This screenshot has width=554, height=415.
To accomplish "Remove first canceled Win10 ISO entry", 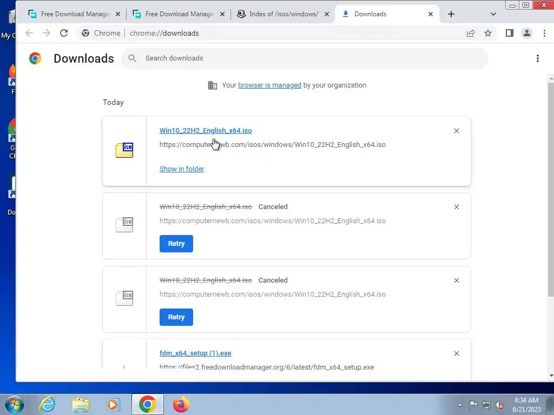I will point(457,207).
